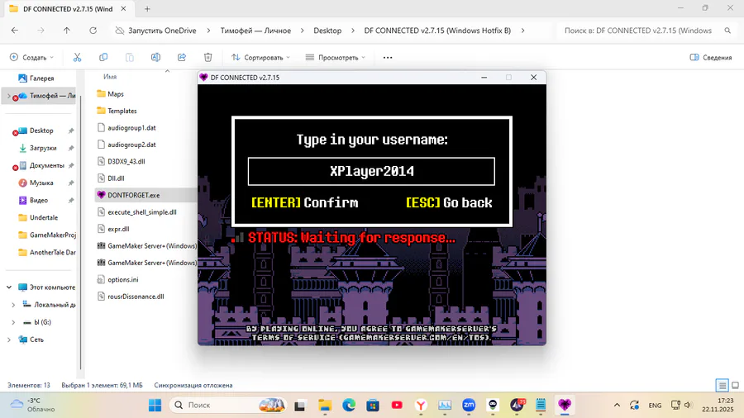
Task: Click [ENTER] Confirm in the game dialog
Action: (x=304, y=203)
